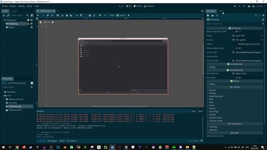Open the script attached to TestScene
The height and width of the screenshot is (150, 267).
point(28,20)
